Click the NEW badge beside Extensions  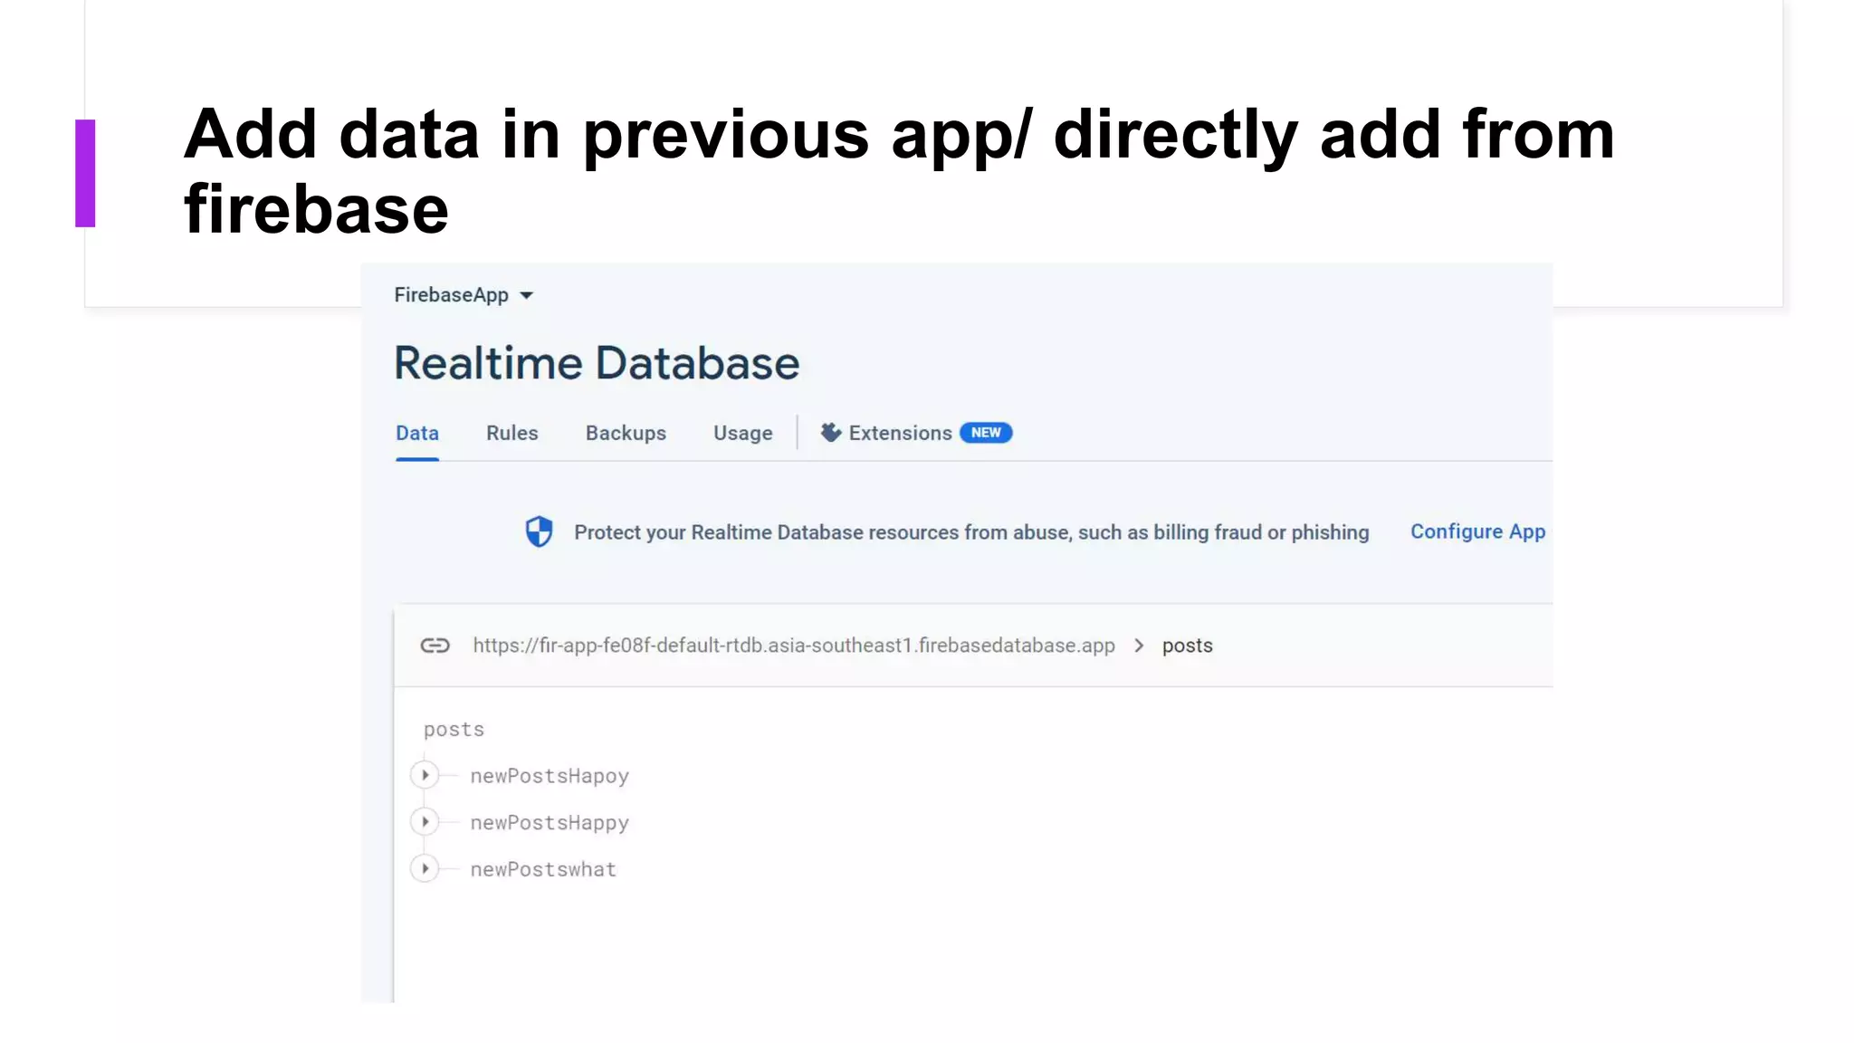[x=986, y=433]
